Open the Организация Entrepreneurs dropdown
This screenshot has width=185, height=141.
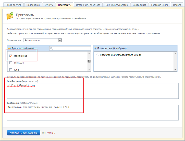pyautogui.click(x=42, y=41)
